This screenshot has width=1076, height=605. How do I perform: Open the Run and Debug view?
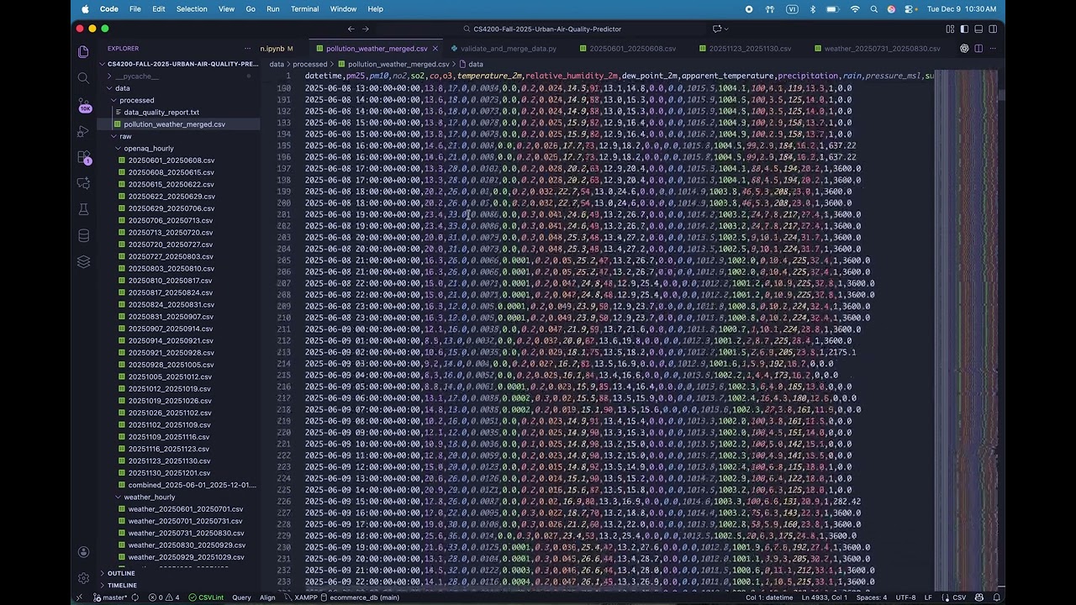[83, 131]
